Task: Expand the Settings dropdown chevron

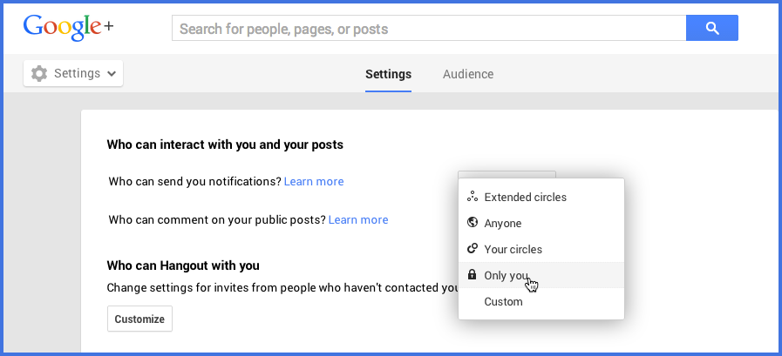Action: pyautogui.click(x=112, y=74)
